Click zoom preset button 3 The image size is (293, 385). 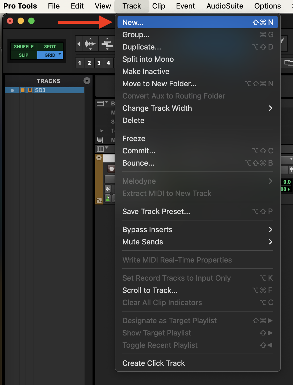[99, 63]
